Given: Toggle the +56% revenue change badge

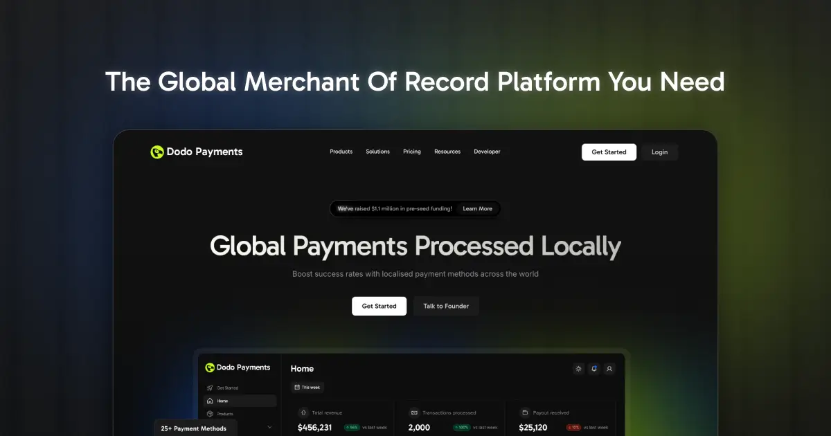Looking at the screenshot, I should (352, 427).
